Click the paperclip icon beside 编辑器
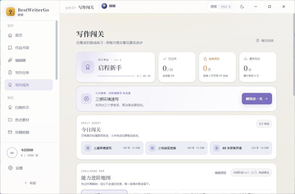Screen dimensions: 295x194 coord(10,60)
